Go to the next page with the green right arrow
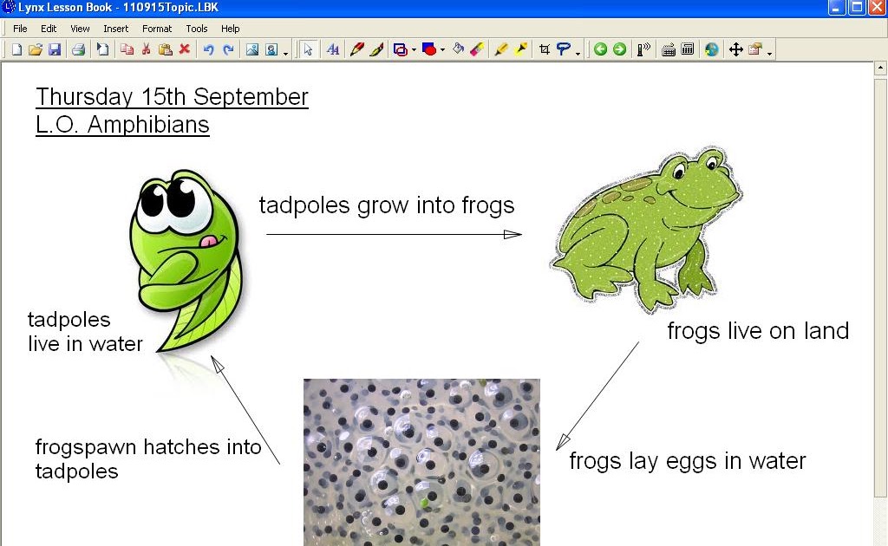 click(x=619, y=49)
